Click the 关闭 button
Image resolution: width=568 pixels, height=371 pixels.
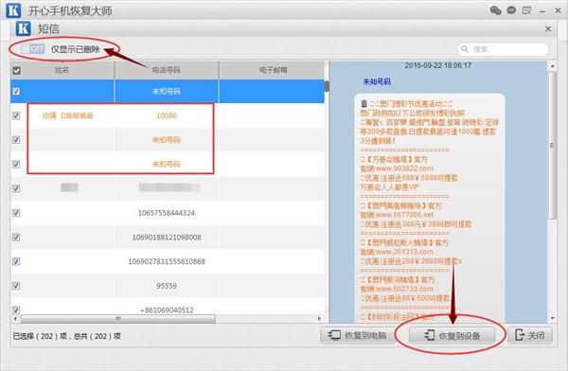point(530,335)
